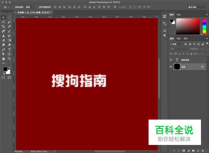This screenshot has width=209, height=153.
Task: Click the toolbar foreground color swatch
Action: (5, 69)
